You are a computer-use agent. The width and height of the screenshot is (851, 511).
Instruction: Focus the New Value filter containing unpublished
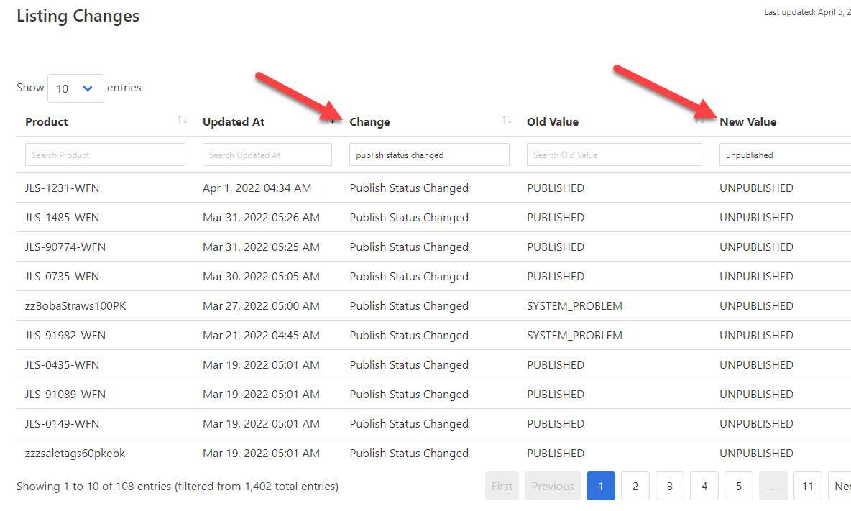[785, 155]
